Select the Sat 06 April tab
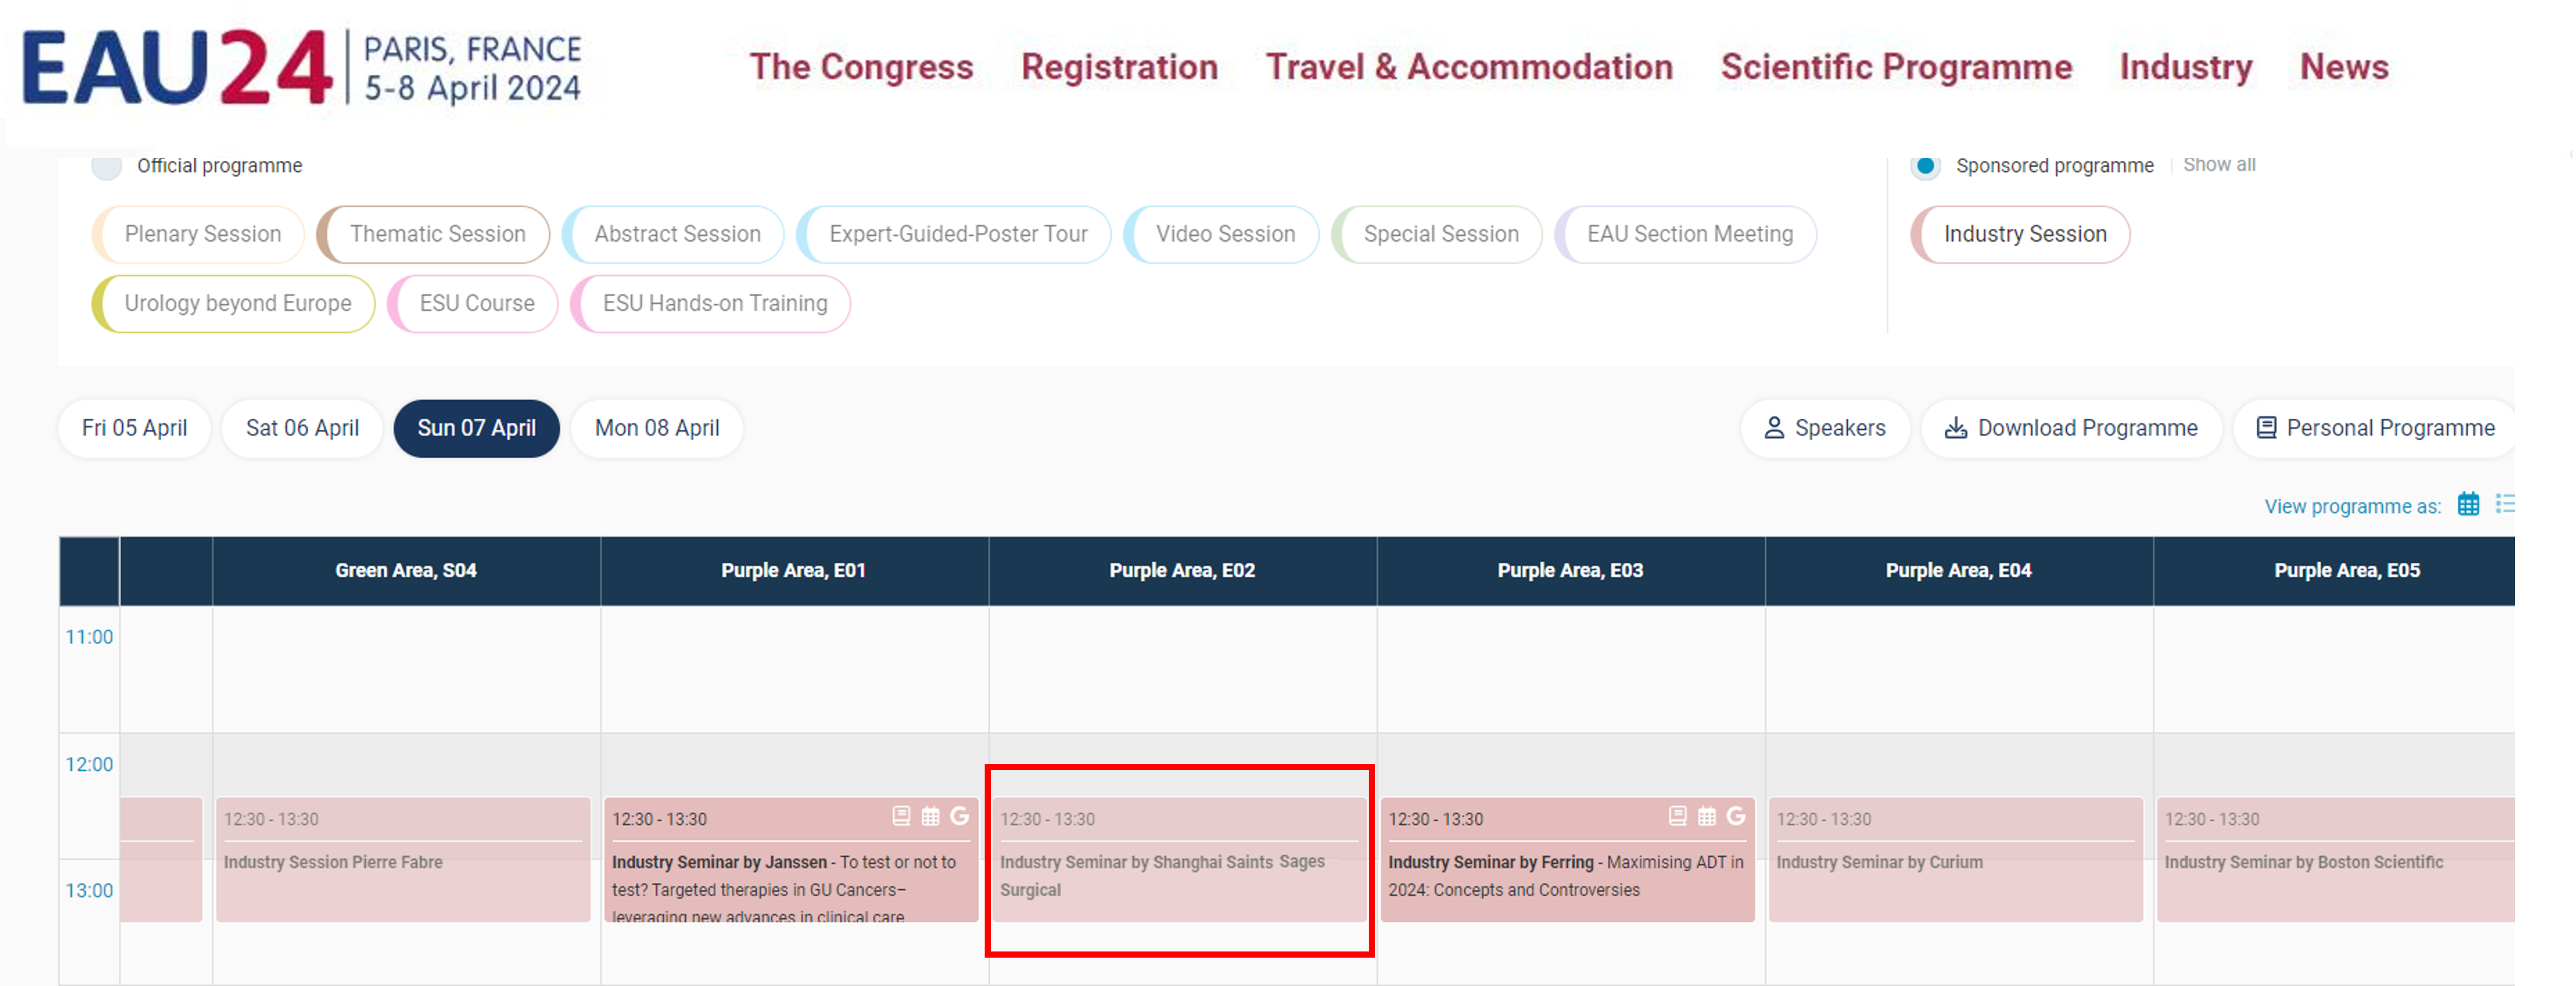The width and height of the screenshot is (2576, 986). [302, 428]
